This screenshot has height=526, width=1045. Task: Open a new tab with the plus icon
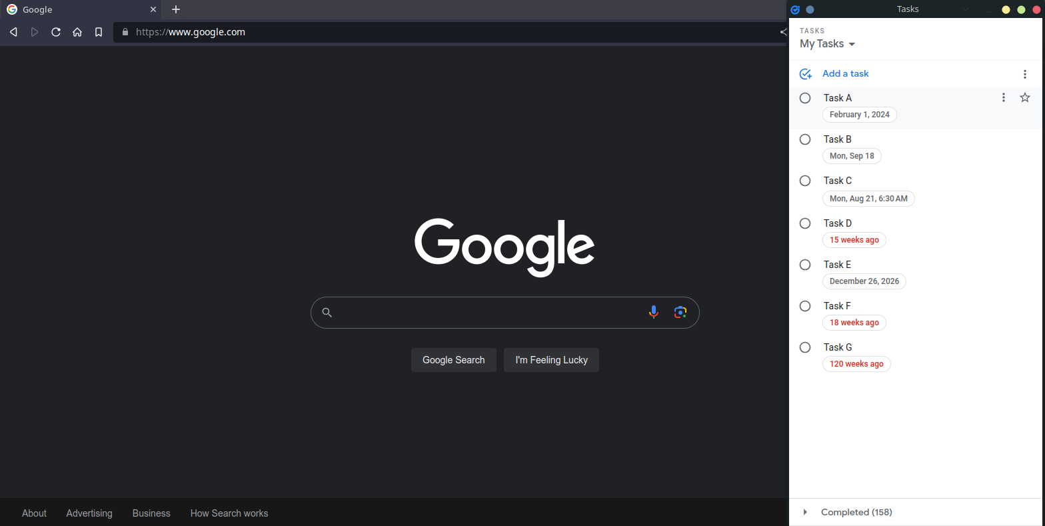pyautogui.click(x=176, y=9)
